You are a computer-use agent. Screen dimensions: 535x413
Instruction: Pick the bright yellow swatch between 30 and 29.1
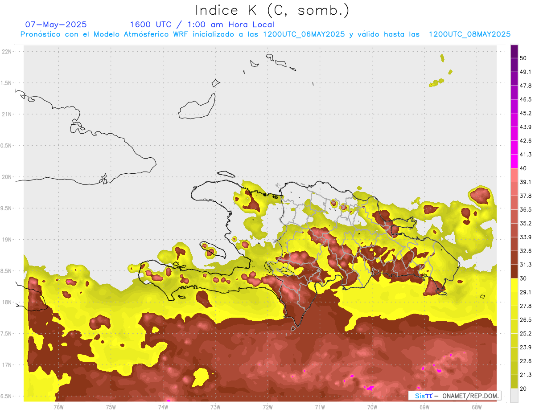point(514,285)
